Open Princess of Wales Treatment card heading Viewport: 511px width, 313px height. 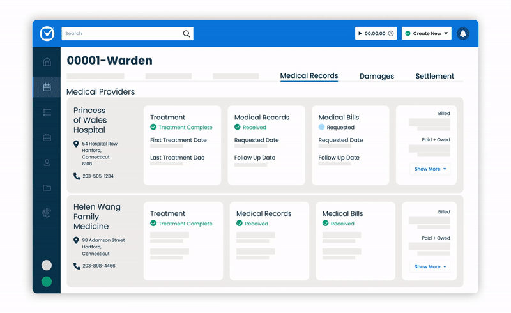point(167,118)
